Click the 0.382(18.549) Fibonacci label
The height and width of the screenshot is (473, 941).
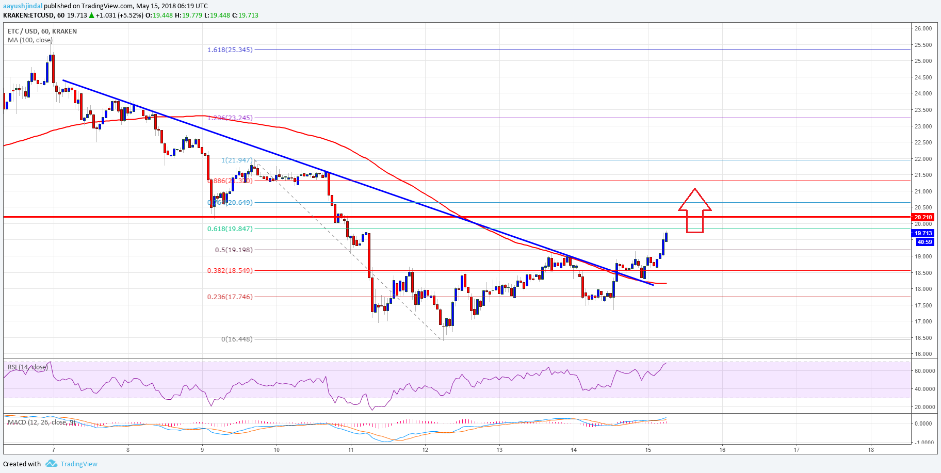pos(230,270)
